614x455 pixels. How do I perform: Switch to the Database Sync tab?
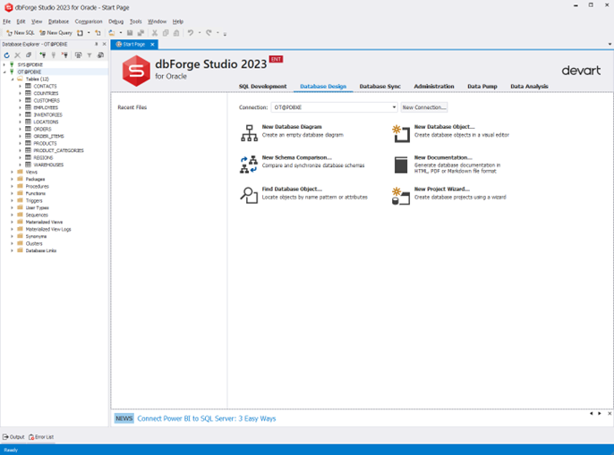tap(379, 87)
